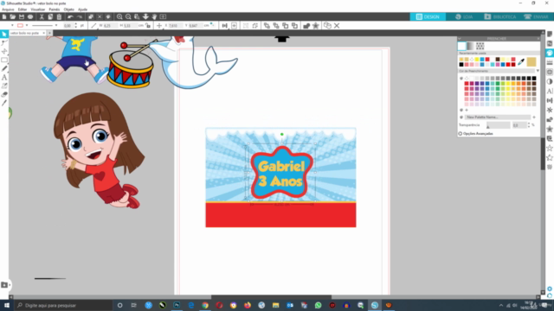The width and height of the screenshot is (554, 311).
Task: Expand the Cor de Preenchimento section arrow
Action: [538, 71]
